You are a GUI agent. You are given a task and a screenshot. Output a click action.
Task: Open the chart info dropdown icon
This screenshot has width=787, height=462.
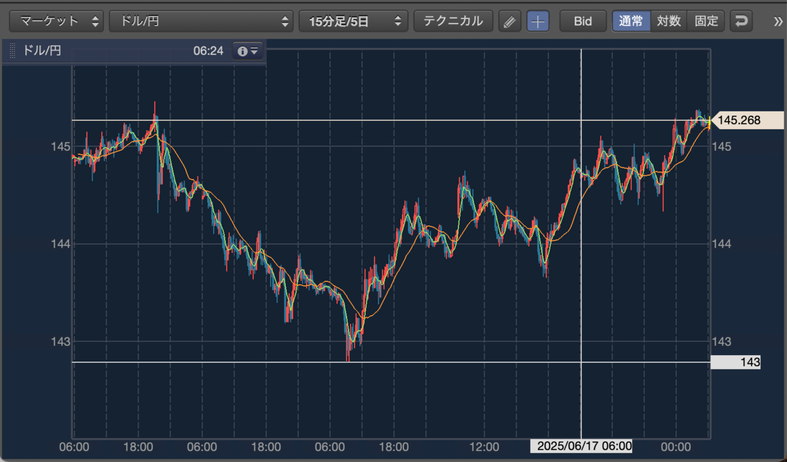pyautogui.click(x=248, y=50)
